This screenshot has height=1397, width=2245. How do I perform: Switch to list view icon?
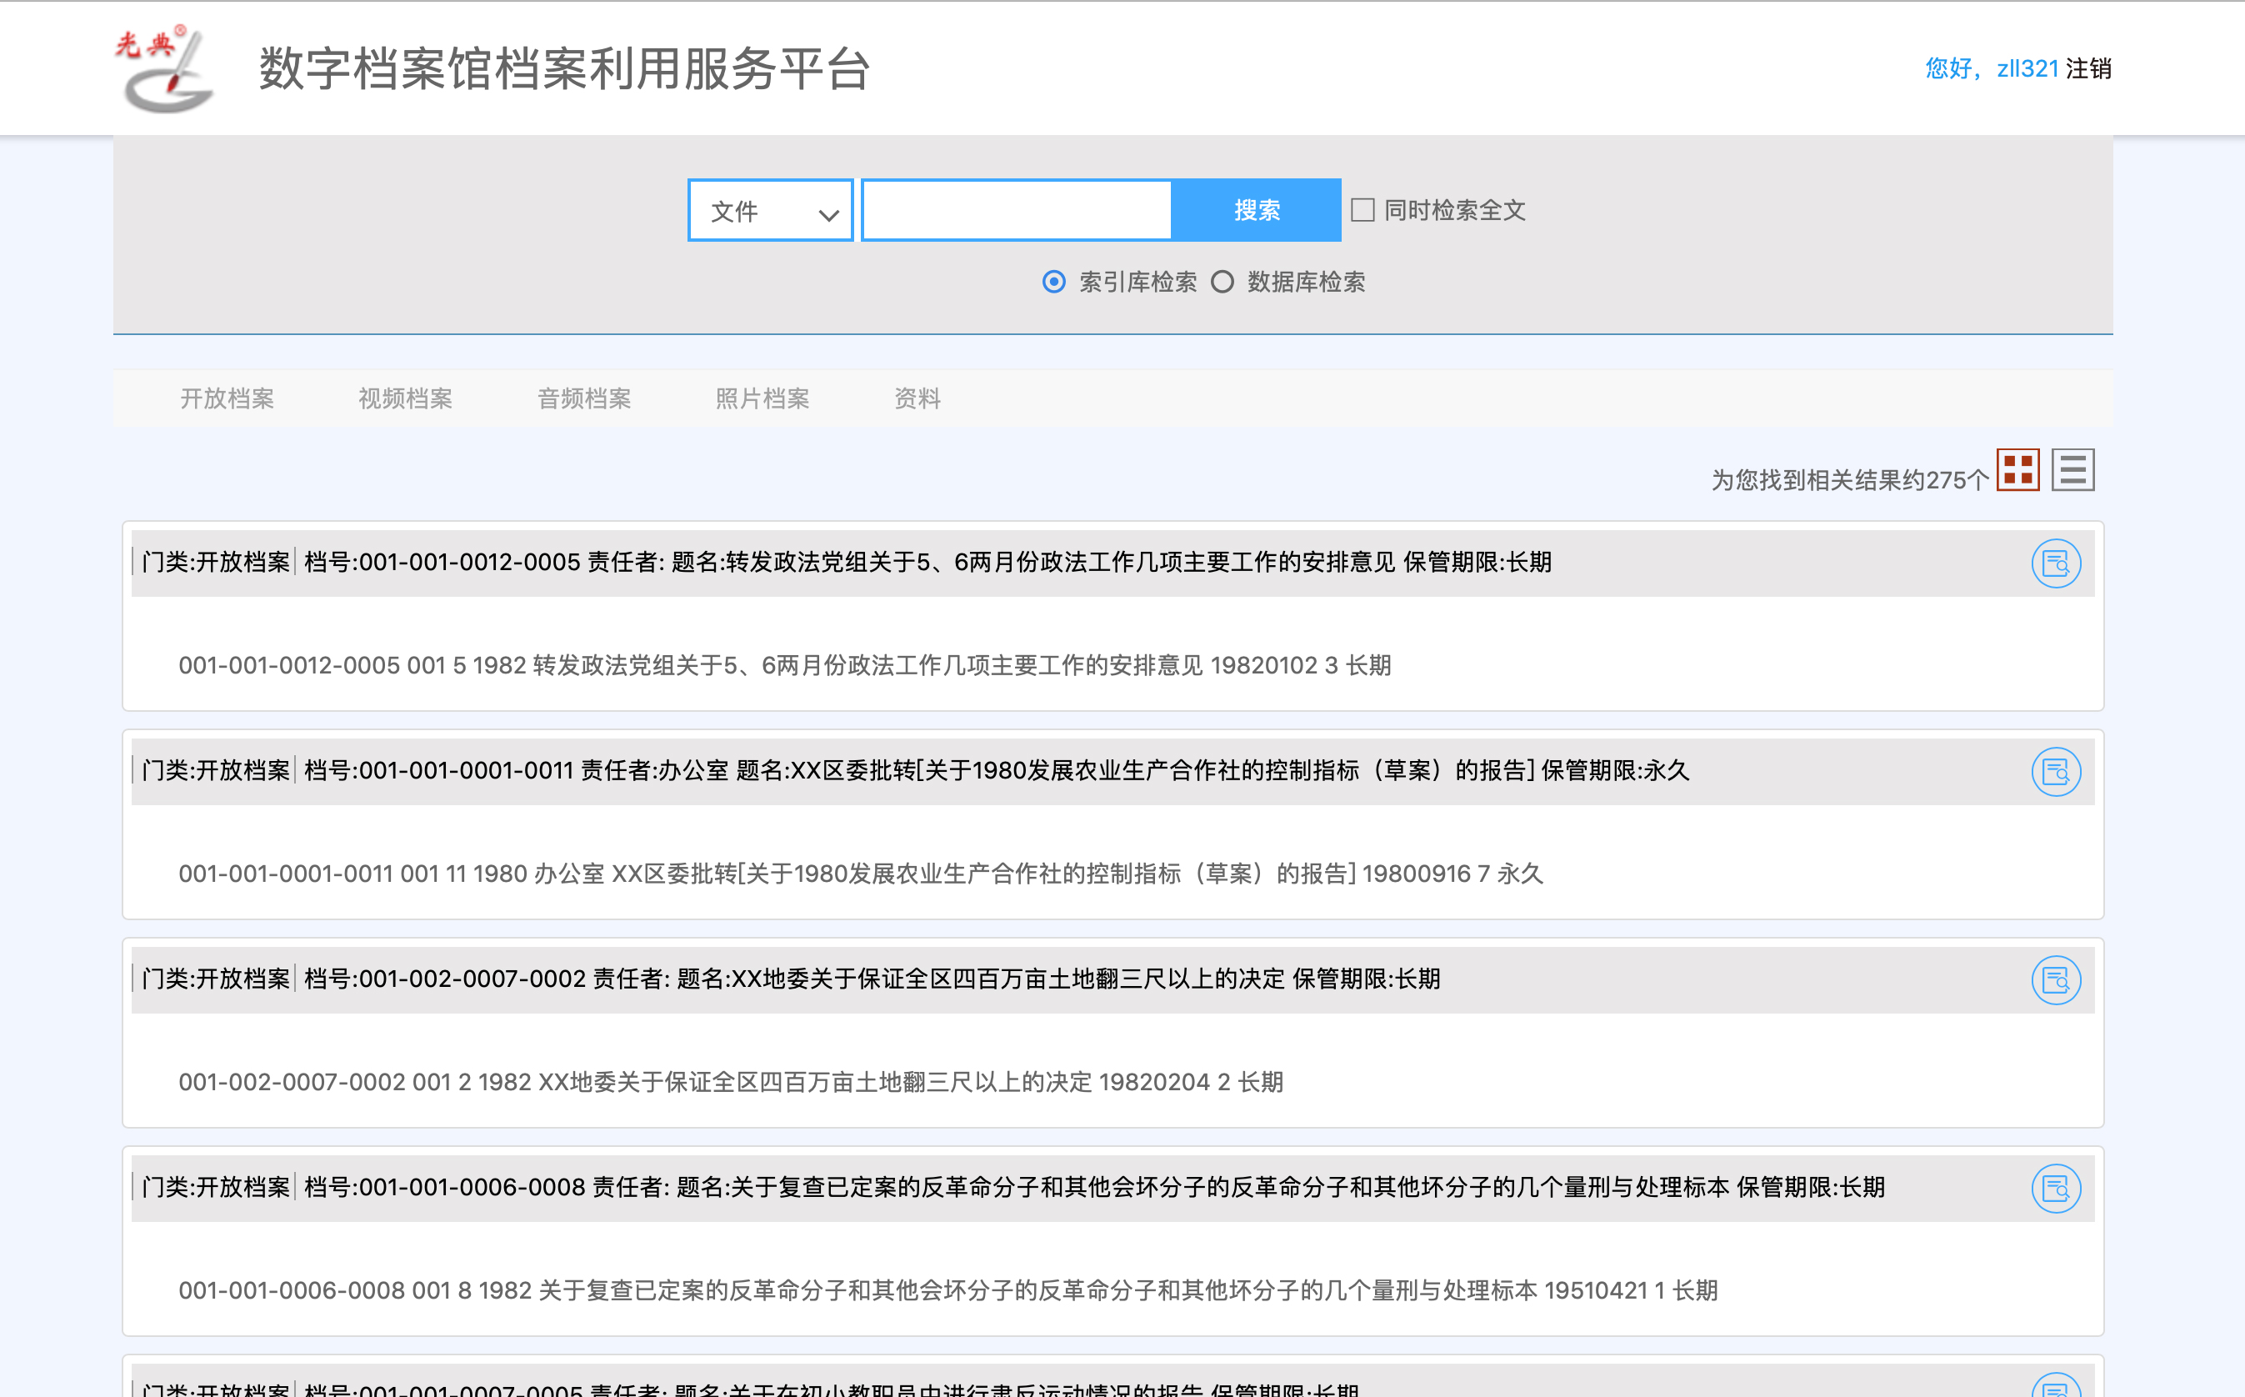click(x=2073, y=470)
